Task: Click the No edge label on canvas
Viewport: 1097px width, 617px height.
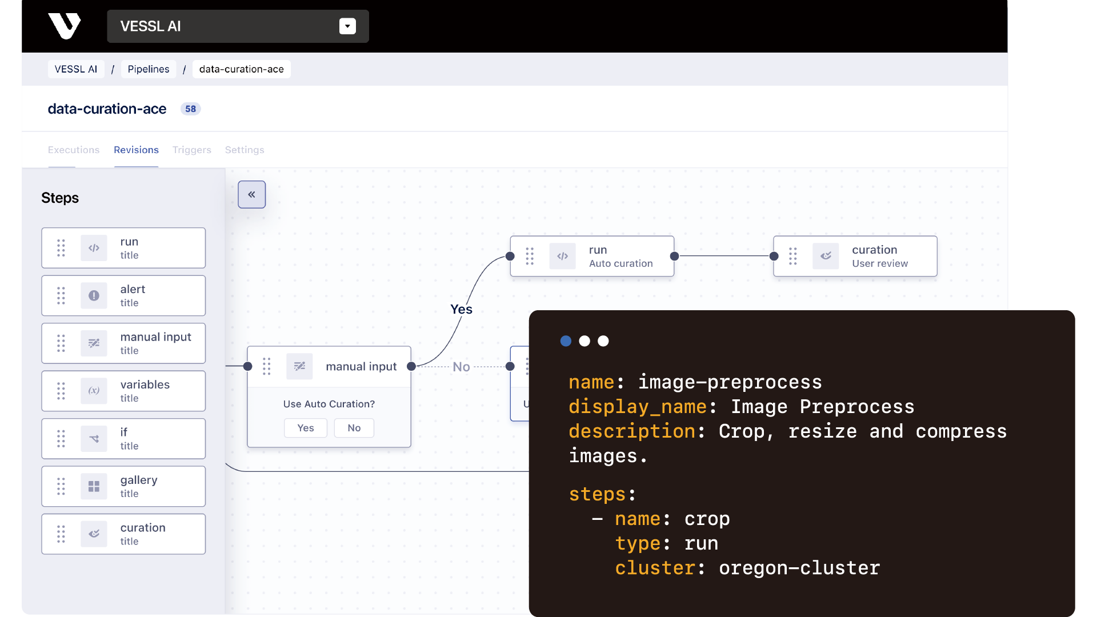Action: 461,367
